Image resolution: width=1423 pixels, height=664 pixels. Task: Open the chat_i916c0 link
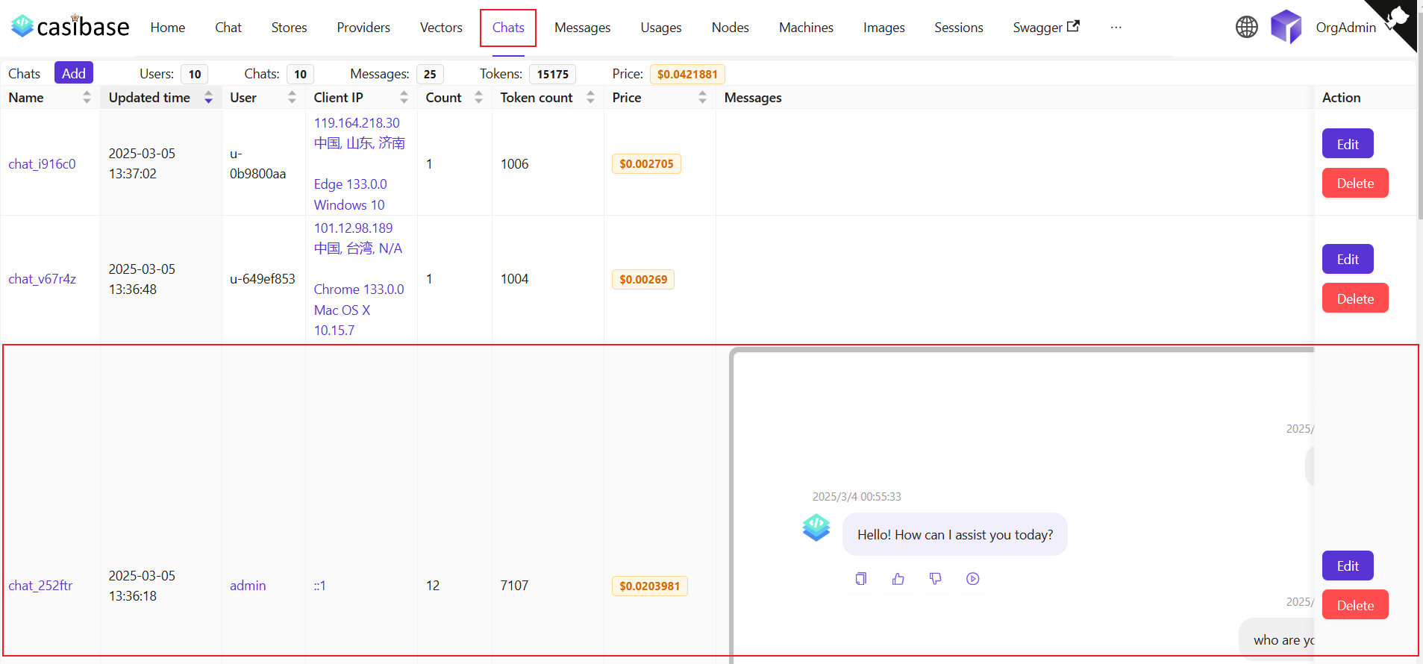click(x=42, y=164)
